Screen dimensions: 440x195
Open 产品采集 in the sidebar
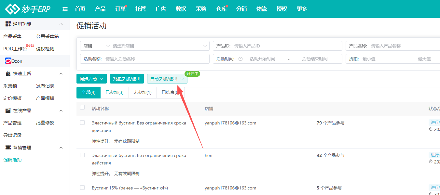(12, 36)
